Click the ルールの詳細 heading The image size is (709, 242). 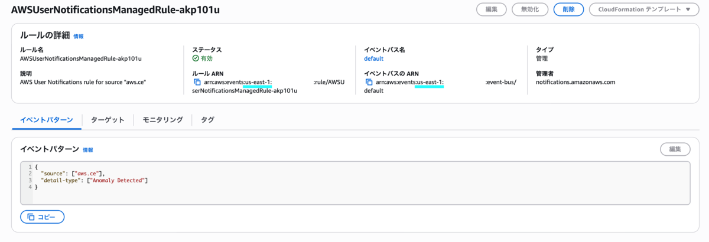(45, 35)
